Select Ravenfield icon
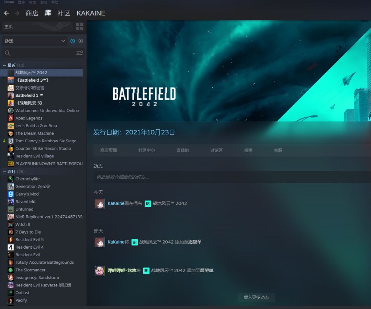 pyautogui.click(x=11, y=202)
